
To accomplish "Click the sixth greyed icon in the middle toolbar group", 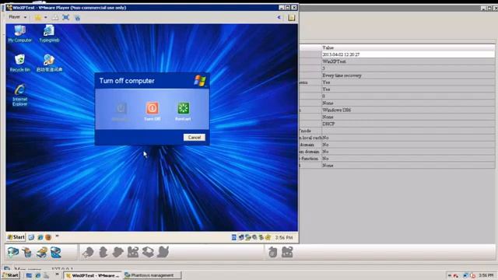I will coord(163,252).
